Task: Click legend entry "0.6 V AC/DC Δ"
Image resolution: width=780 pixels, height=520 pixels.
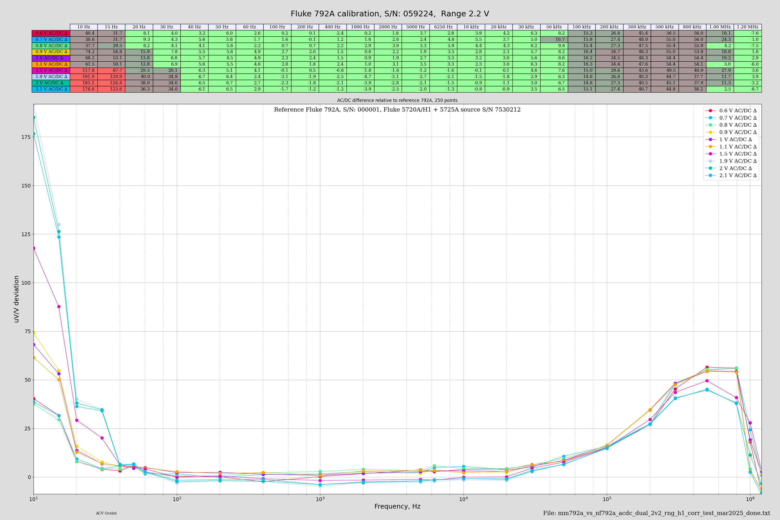Action: point(731,110)
